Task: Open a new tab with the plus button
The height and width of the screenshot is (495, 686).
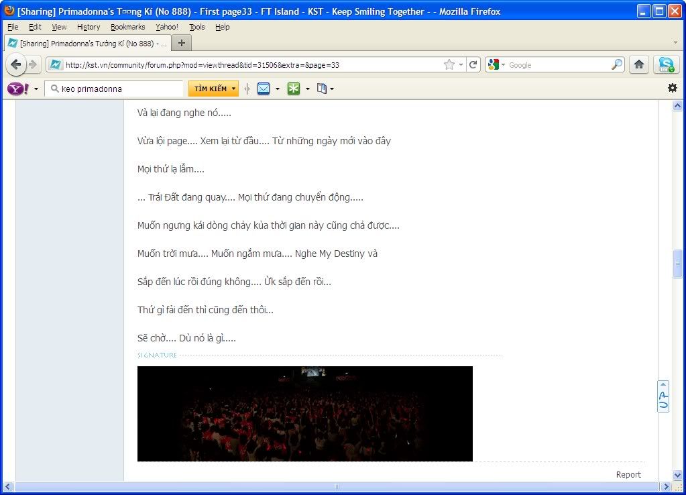Action: click(x=182, y=43)
